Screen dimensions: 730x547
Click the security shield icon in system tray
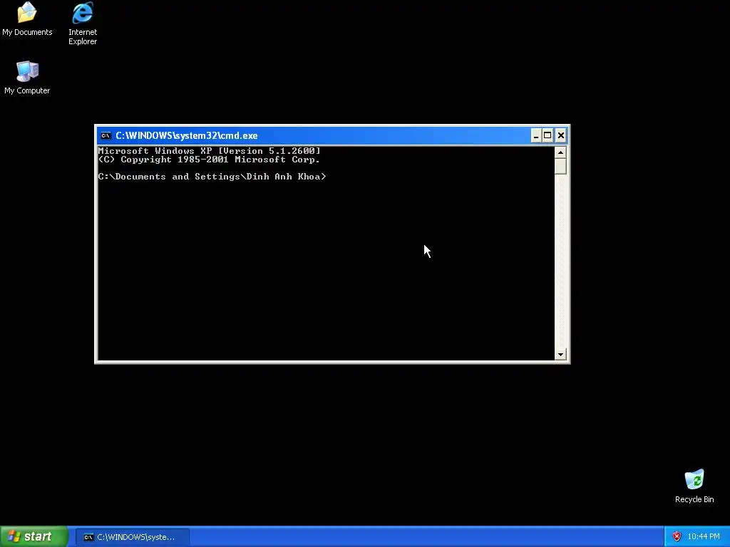coord(677,536)
